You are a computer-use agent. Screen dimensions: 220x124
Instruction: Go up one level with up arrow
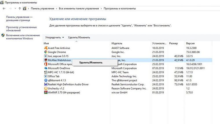click(20, 9)
